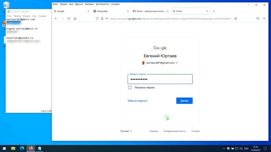Open the Файл menu in Firefox
271x152 pixels.
click(x=55, y=4)
